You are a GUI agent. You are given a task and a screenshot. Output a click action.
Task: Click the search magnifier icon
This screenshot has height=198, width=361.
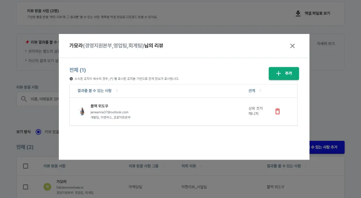24,99
